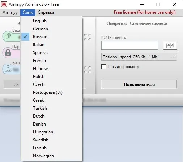Open the Справка help menu
Viewport: 183px width, 162px height.
[x=46, y=12]
